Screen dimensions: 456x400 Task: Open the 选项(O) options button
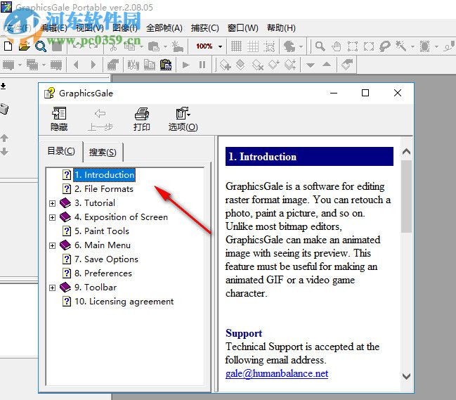pos(183,120)
